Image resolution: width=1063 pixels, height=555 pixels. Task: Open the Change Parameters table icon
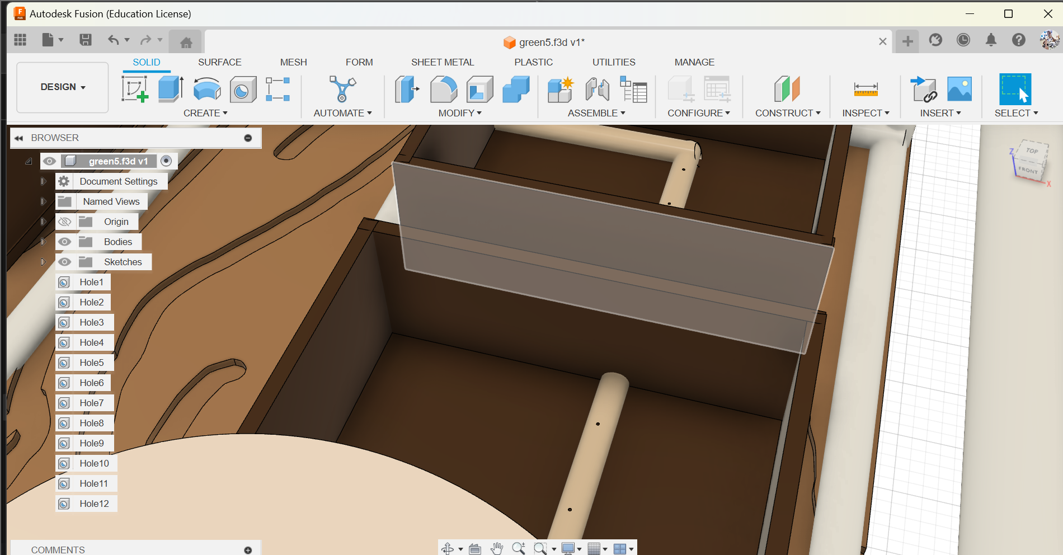click(x=633, y=90)
